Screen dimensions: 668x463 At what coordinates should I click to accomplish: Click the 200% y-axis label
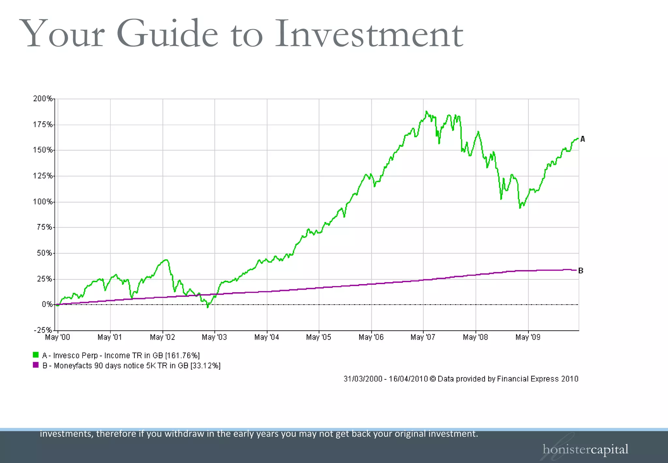tap(43, 99)
